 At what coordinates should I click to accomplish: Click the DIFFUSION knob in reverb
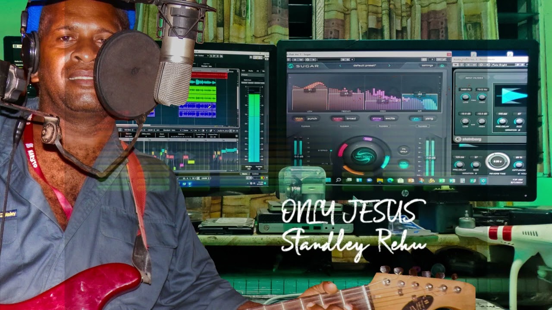click(519, 165)
